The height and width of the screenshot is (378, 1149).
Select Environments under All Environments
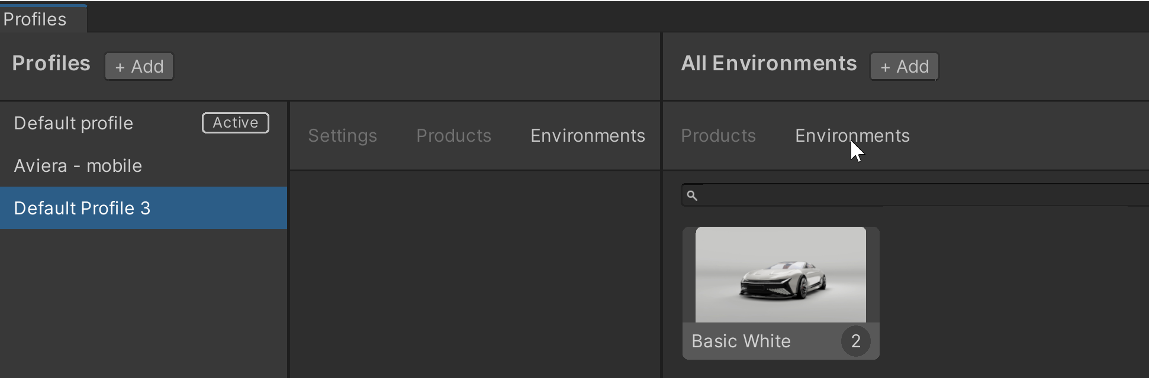(852, 135)
